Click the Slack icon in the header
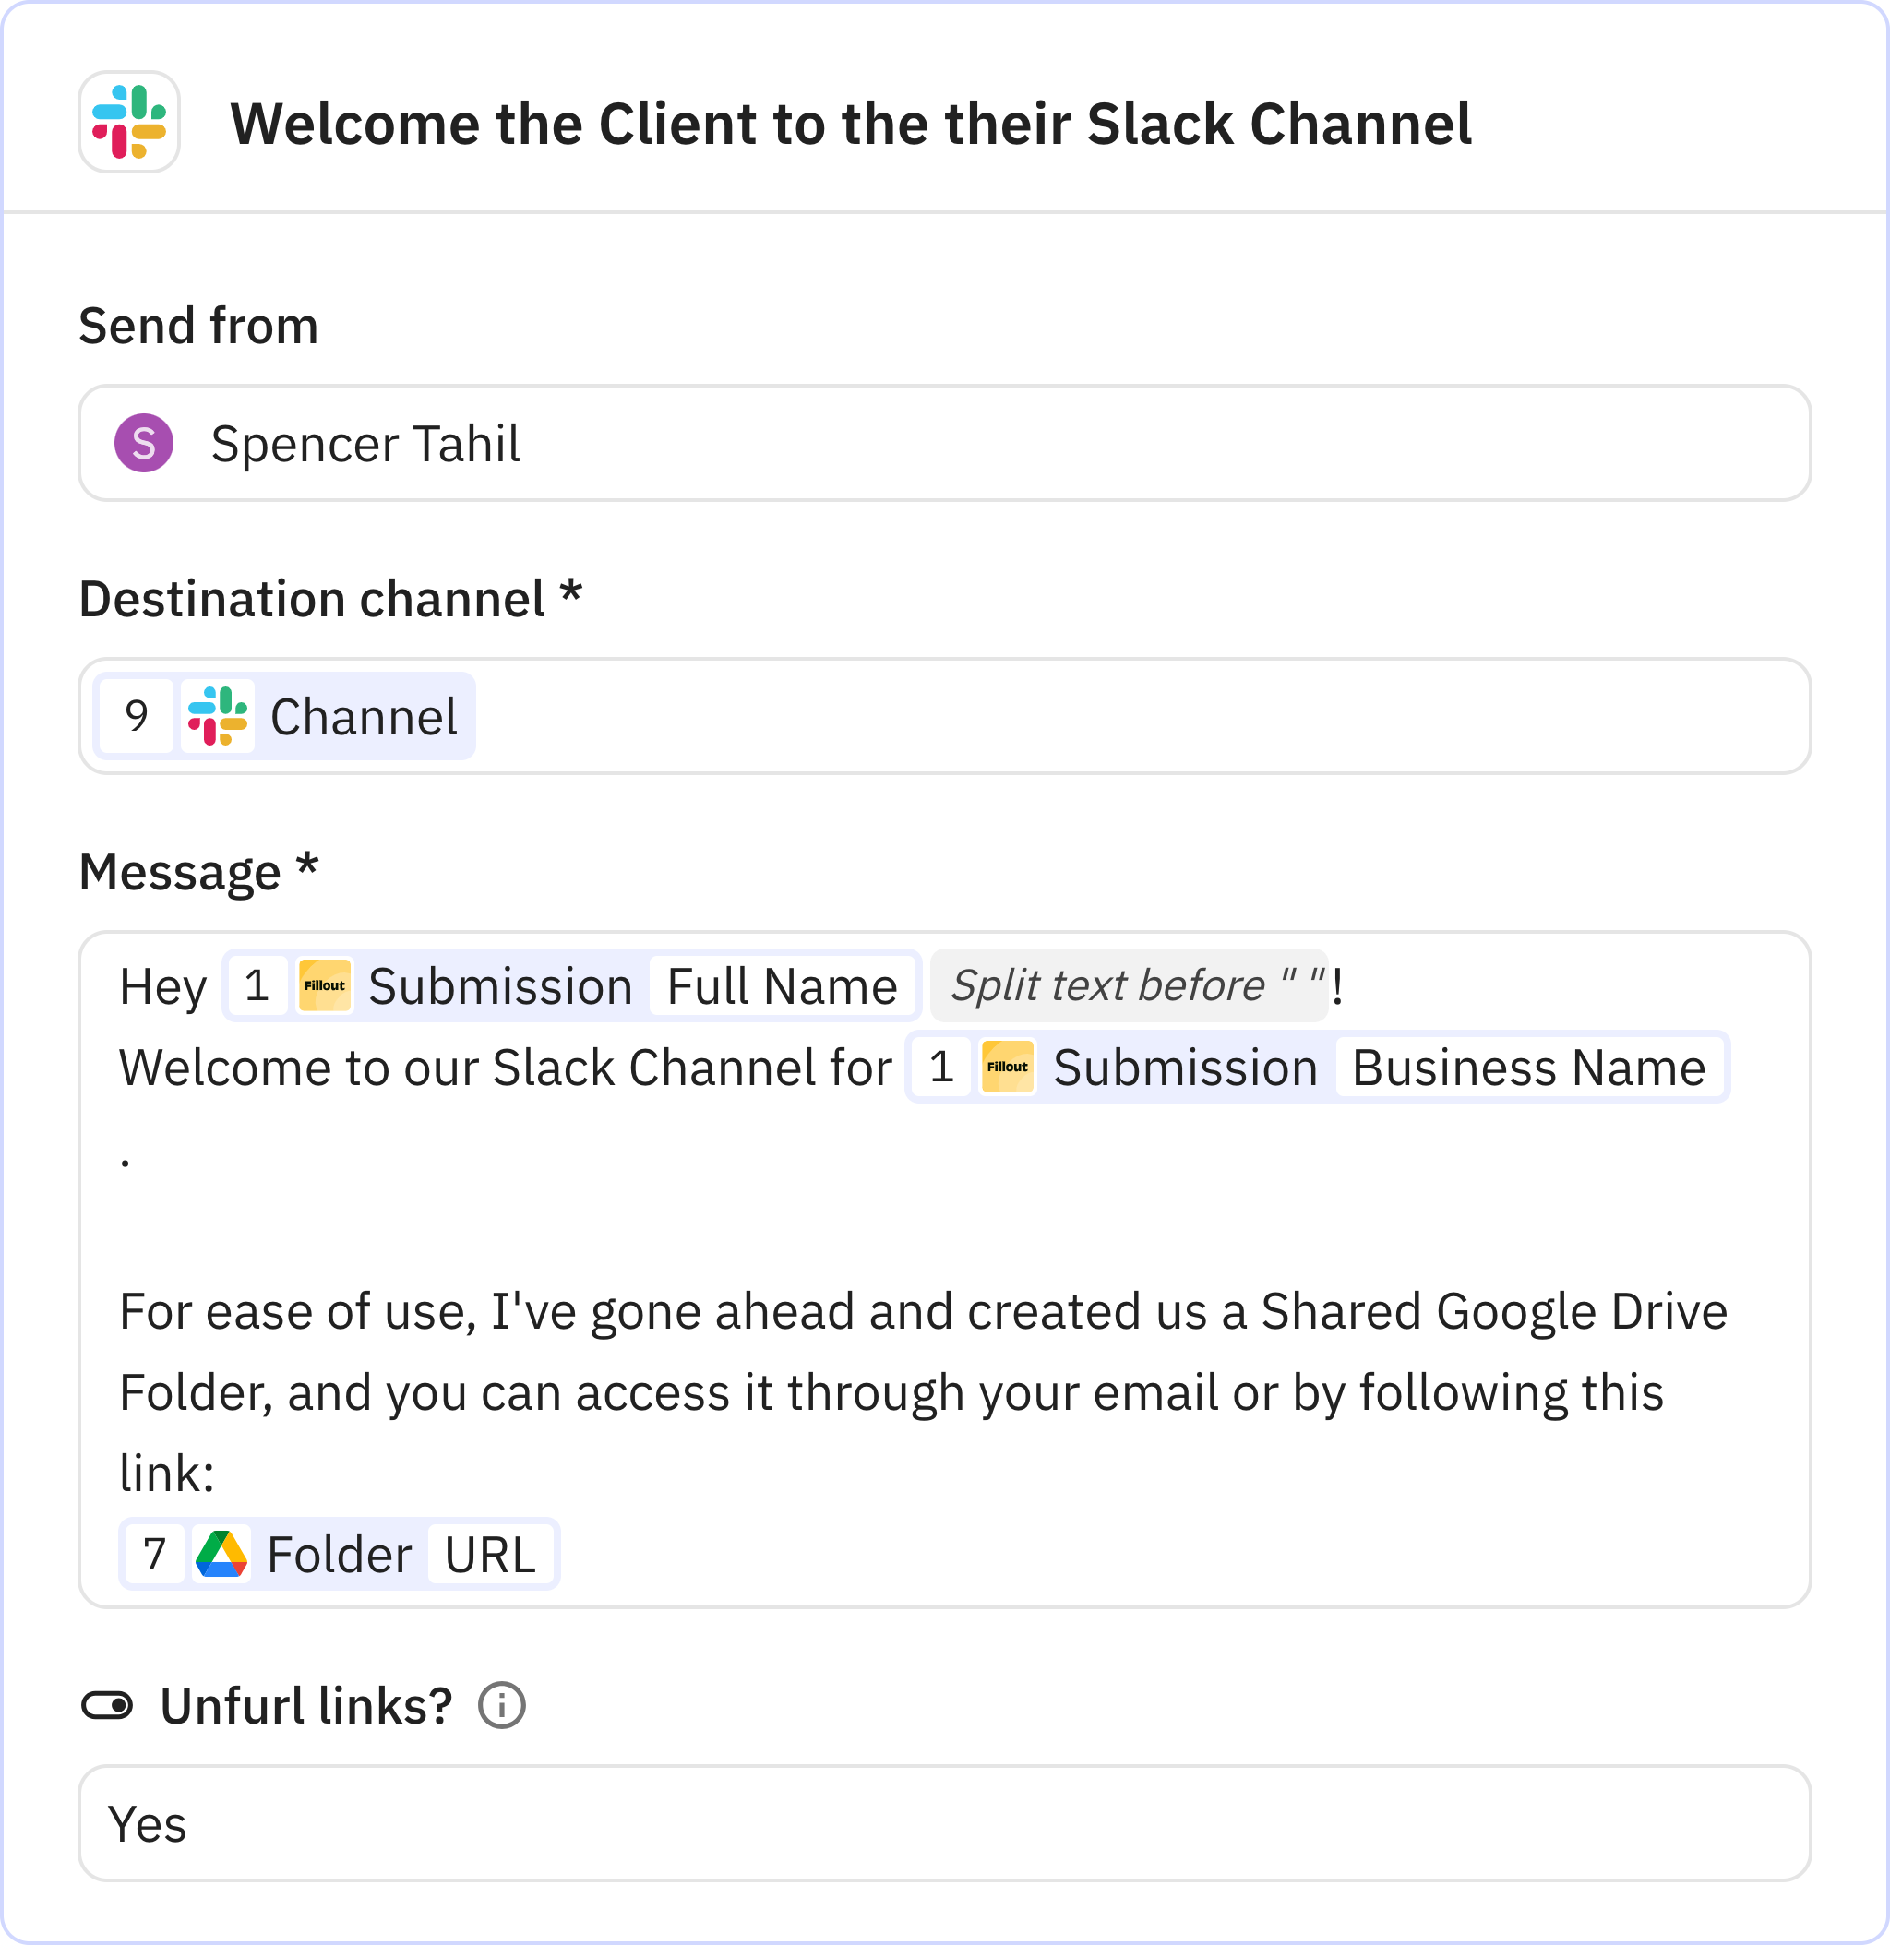1890x1945 pixels. [130, 123]
